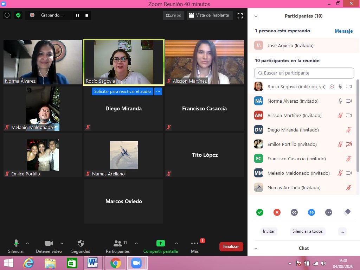Open Google Chrome from taskbar

[115, 263]
